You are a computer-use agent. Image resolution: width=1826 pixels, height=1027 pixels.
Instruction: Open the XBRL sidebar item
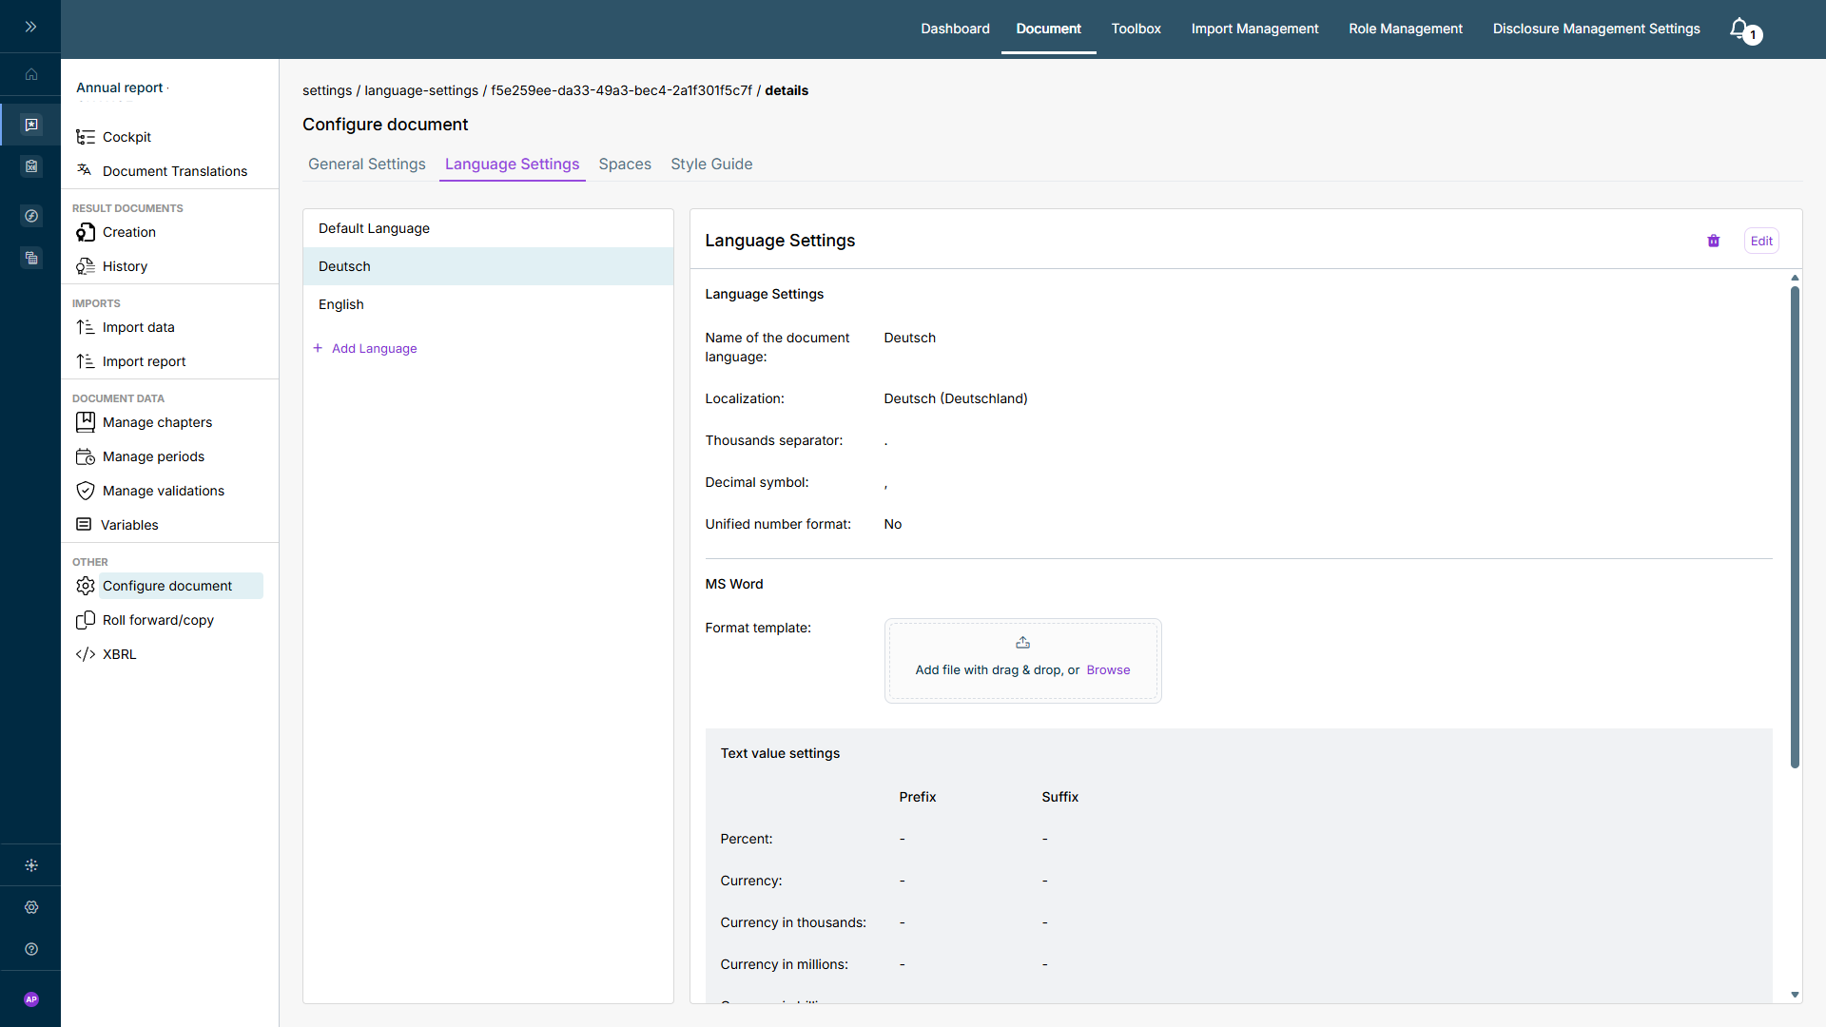coord(119,654)
